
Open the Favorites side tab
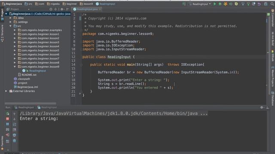2,143
